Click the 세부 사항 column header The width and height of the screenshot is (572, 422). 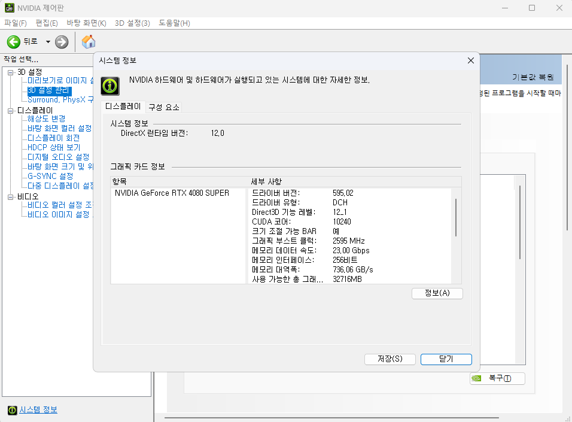(x=266, y=181)
